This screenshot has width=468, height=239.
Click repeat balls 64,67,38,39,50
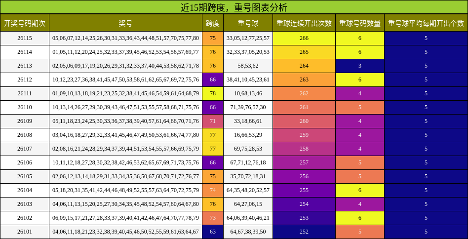248,232
